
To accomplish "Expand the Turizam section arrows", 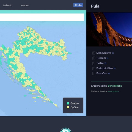I will click(108, 58).
